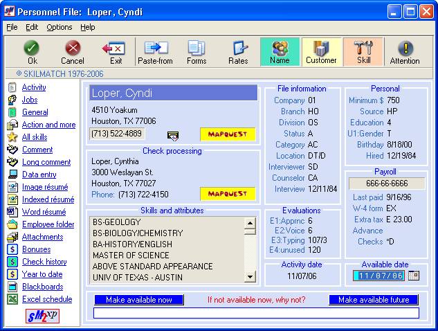Viewport: 438px width, 331px height.
Task: Click the star icon beside All skills
Action: pos(12,137)
